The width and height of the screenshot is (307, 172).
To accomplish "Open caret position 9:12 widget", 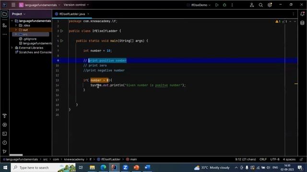I will coord(246,159).
